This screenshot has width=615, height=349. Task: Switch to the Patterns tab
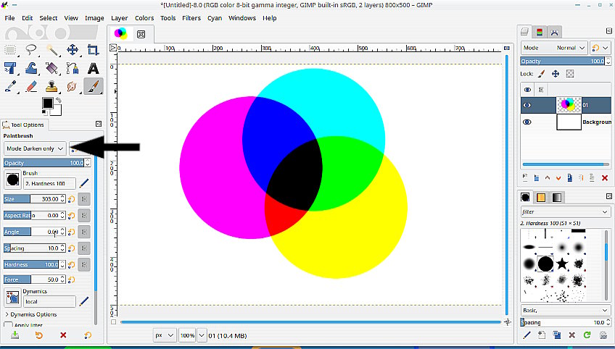[x=541, y=198]
